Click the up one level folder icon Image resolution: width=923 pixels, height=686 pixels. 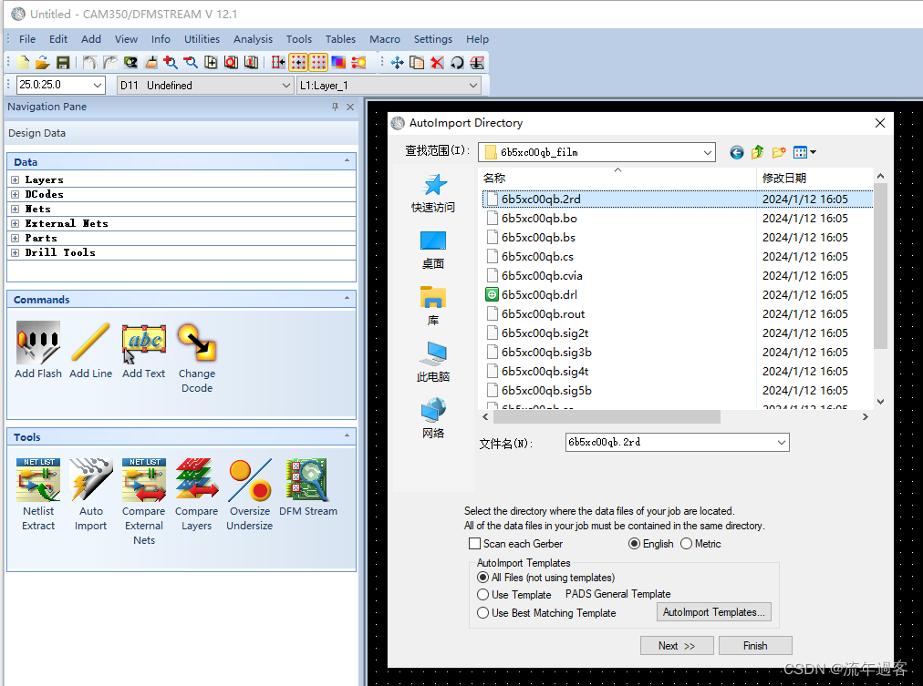point(758,153)
